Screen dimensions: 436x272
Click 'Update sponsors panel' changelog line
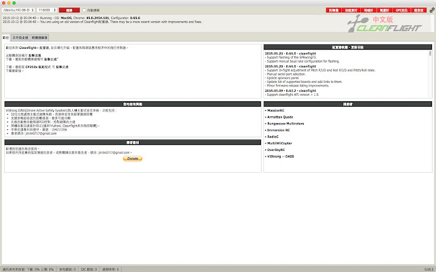[282, 78]
